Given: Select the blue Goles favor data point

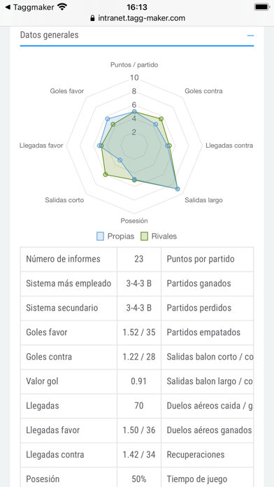Looking at the screenshot, I should pyautogui.click(x=108, y=119).
